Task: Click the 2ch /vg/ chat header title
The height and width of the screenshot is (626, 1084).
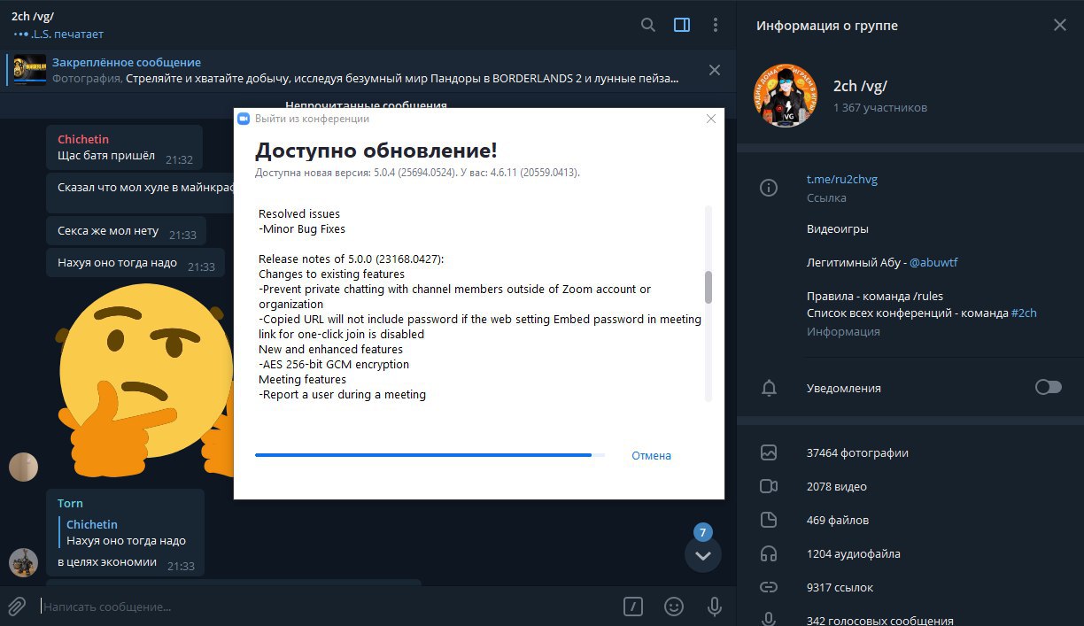Action: pyautogui.click(x=34, y=16)
